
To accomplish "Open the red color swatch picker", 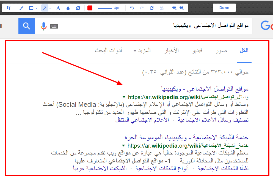I will pos(90,8).
